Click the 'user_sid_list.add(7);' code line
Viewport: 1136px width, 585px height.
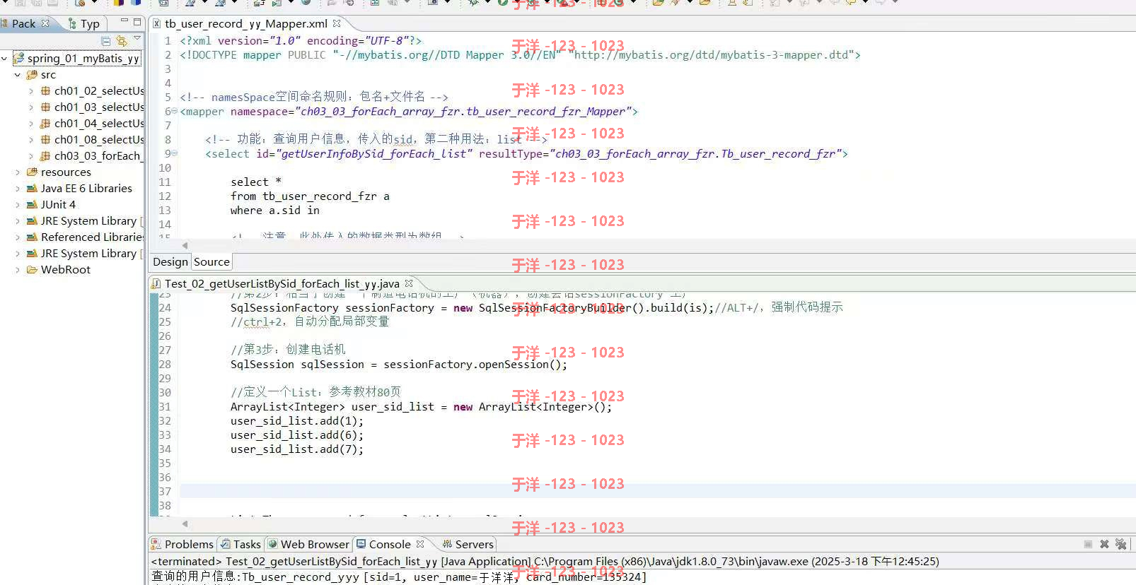pyautogui.click(x=297, y=449)
